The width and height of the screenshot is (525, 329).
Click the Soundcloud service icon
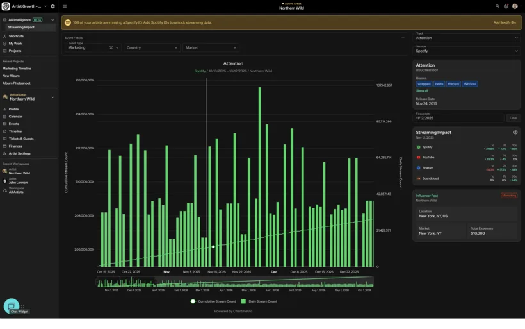coord(418,178)
